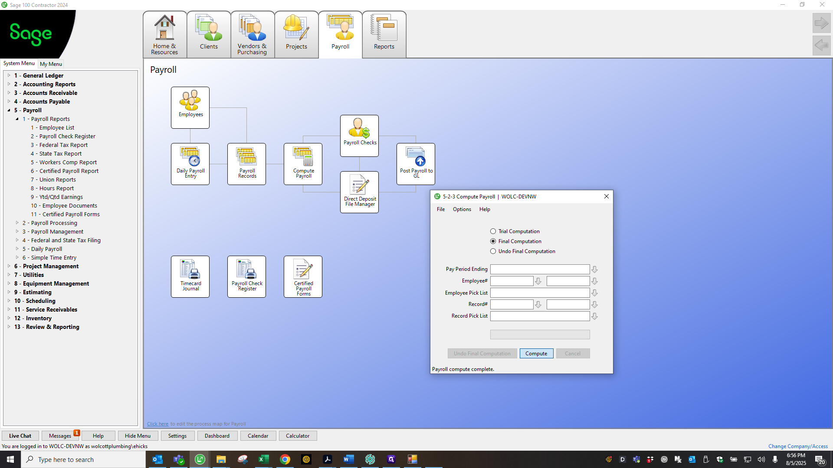Open the Clients tab icon
The width and height of the screenshot is (833, 468).
click(x=209, y=35)
